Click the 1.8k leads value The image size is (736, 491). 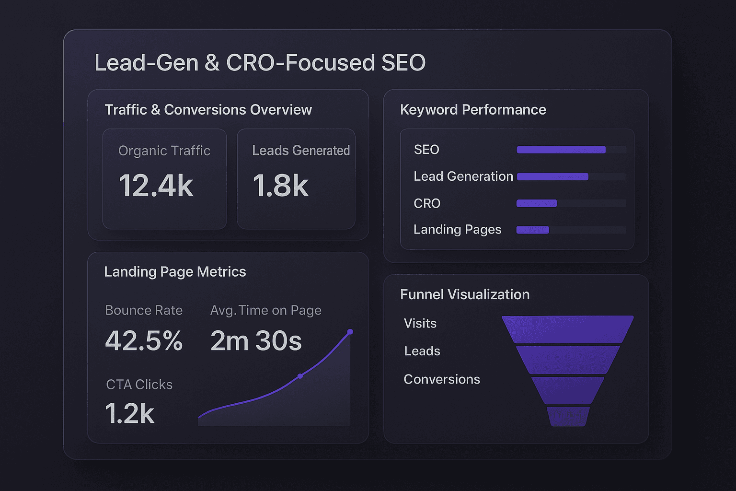(280, 186)
